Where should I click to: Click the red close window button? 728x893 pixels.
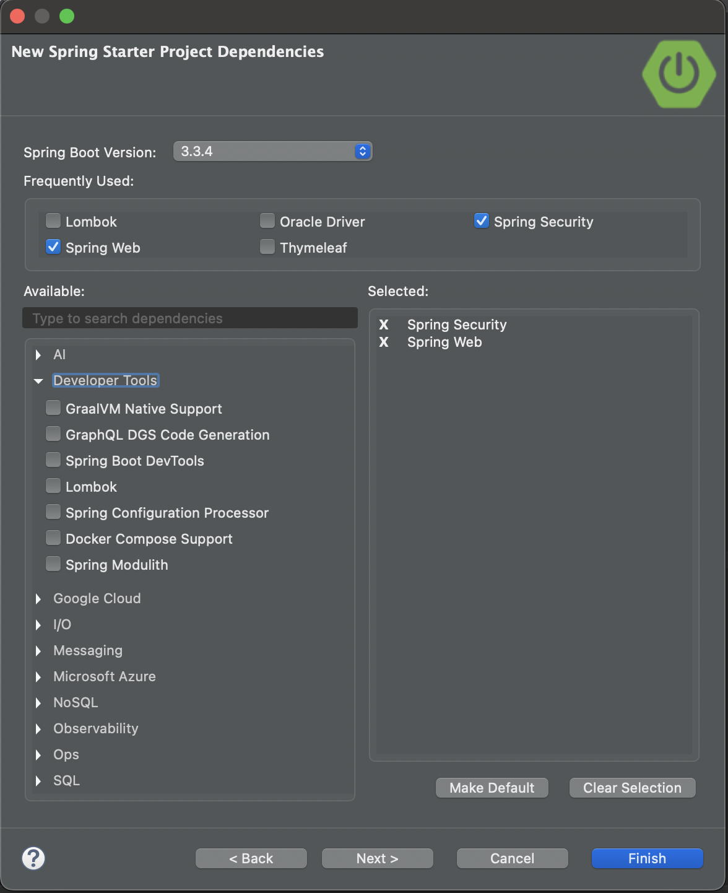[17, 16]
